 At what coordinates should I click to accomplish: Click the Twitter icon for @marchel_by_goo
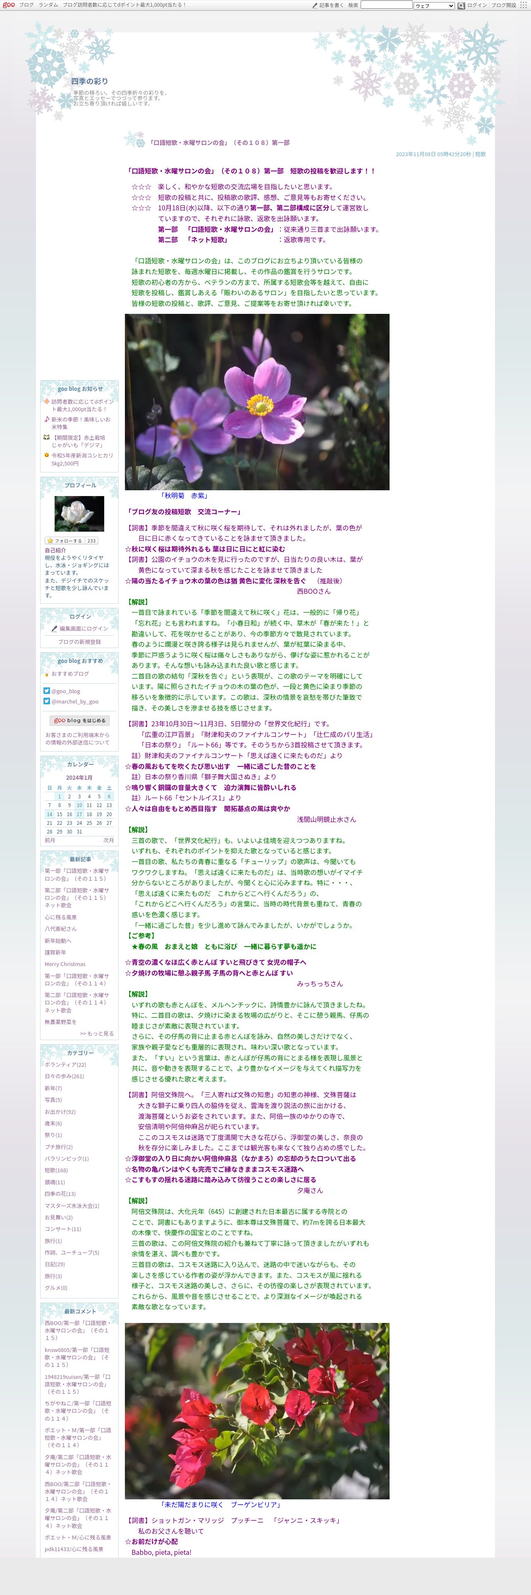point(46,701)
